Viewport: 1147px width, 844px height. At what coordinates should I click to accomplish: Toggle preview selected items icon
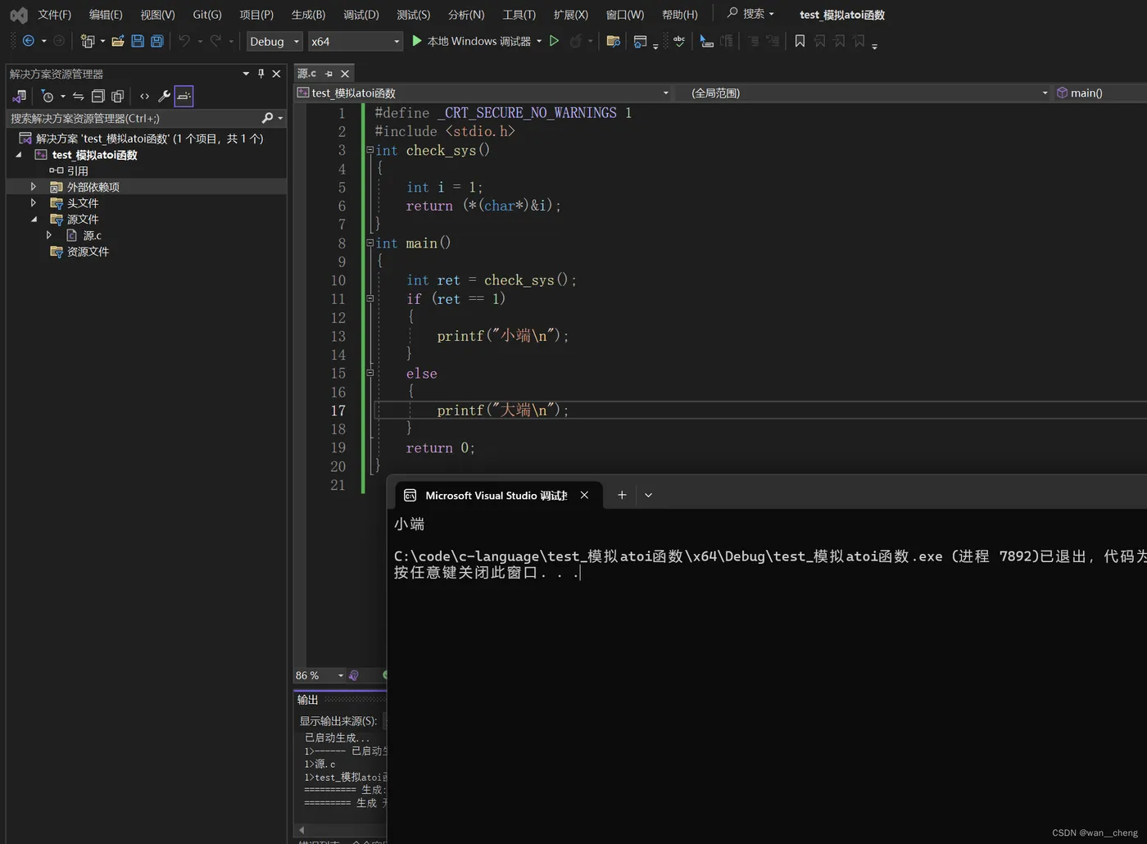point(184,96)
